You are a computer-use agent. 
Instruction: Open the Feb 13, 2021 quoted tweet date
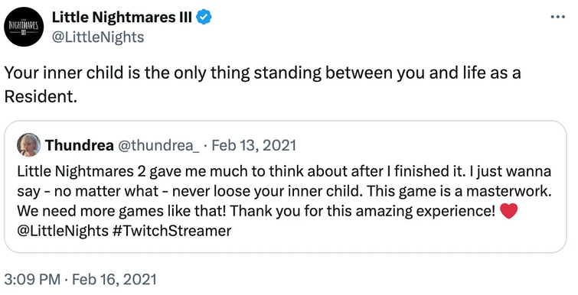tap(254, 145)
